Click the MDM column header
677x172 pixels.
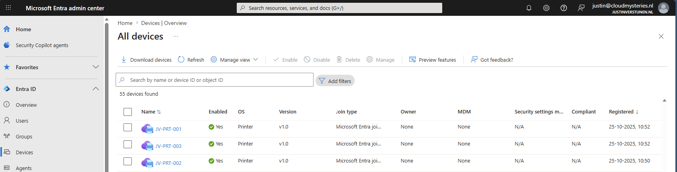[464, 112]
